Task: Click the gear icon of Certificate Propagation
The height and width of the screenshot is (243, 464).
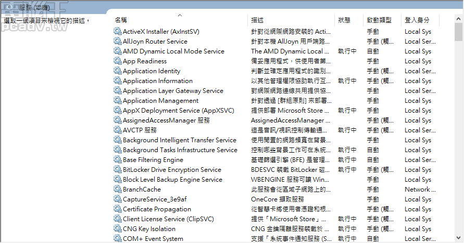Action: [x=118, y=209]
